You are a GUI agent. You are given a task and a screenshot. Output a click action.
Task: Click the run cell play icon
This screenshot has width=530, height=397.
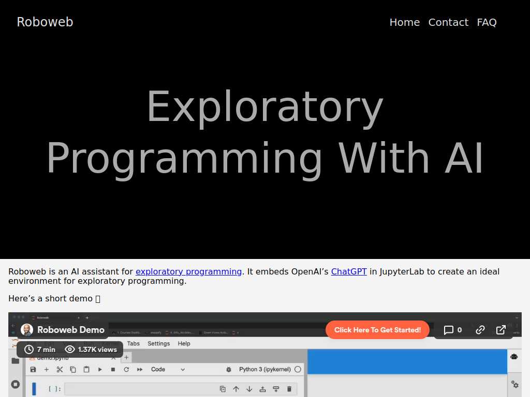[100, 369]
